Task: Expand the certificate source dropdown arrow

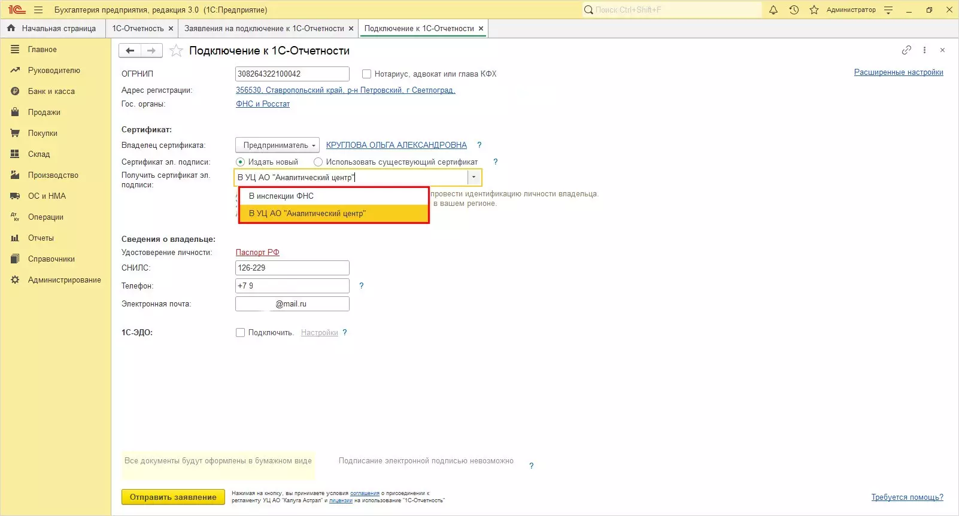Action: 474,177
